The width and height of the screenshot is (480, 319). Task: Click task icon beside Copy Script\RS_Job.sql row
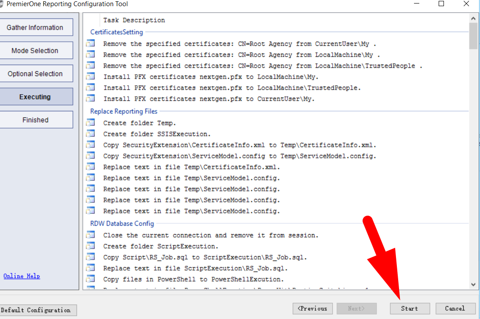pos(90,257)
